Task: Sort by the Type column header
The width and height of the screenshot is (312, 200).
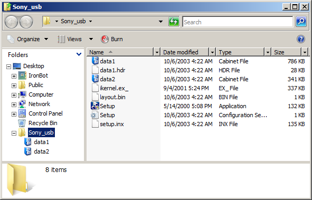Action: (240, 52)
